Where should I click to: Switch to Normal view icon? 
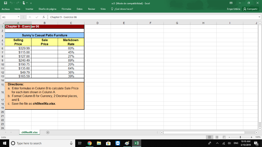tap(210, 137)
